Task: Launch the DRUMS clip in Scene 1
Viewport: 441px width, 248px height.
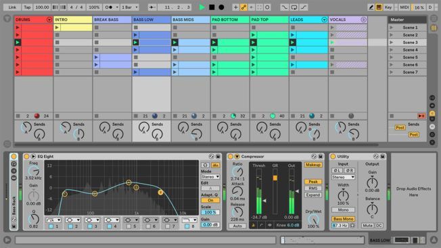Action: [18, 28]
